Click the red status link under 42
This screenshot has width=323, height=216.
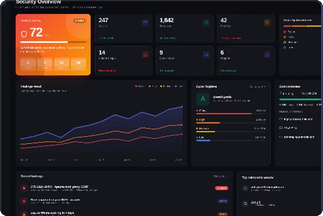[231, 38]
